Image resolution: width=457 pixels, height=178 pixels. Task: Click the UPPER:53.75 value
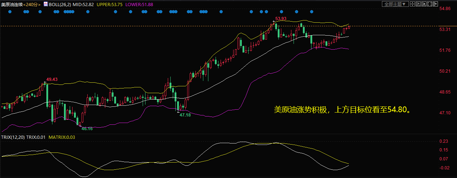[x=110, y=4]
